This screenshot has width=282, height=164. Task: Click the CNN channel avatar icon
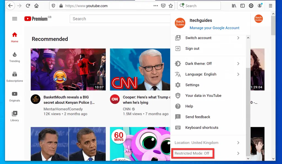point(115,99)
